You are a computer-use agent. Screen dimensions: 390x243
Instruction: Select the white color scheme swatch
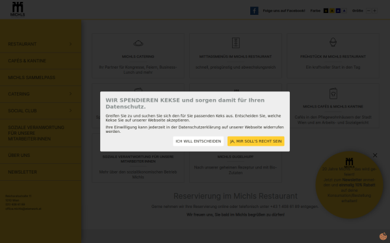point(344,10)
